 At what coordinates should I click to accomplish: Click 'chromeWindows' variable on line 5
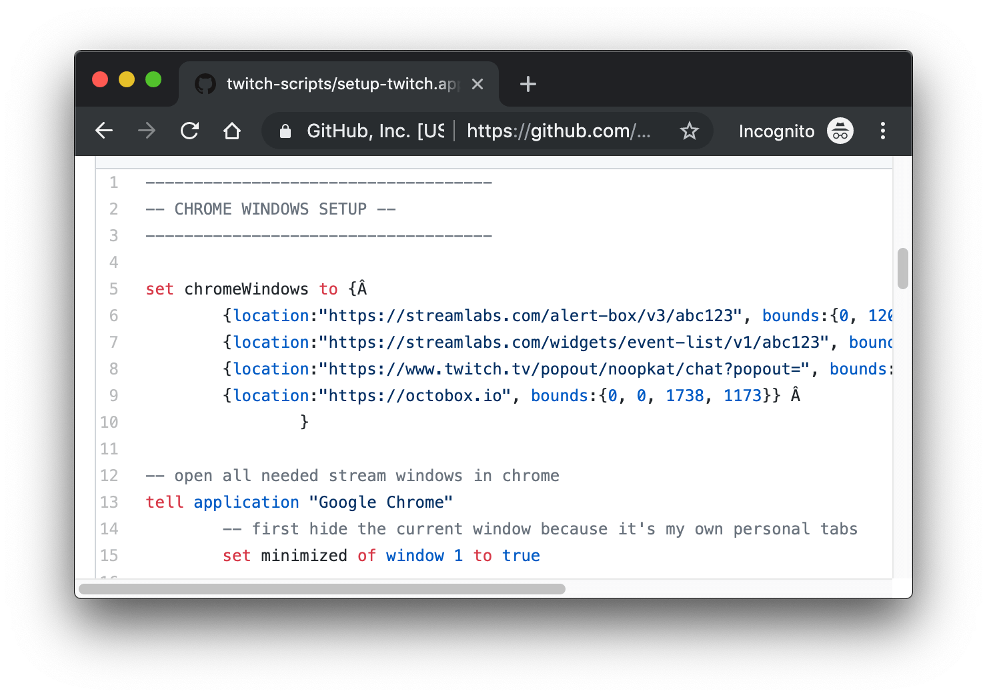pos(247,289)
